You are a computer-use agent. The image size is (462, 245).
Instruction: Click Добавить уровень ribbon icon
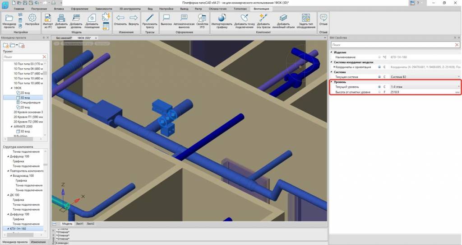pos(76,20)
